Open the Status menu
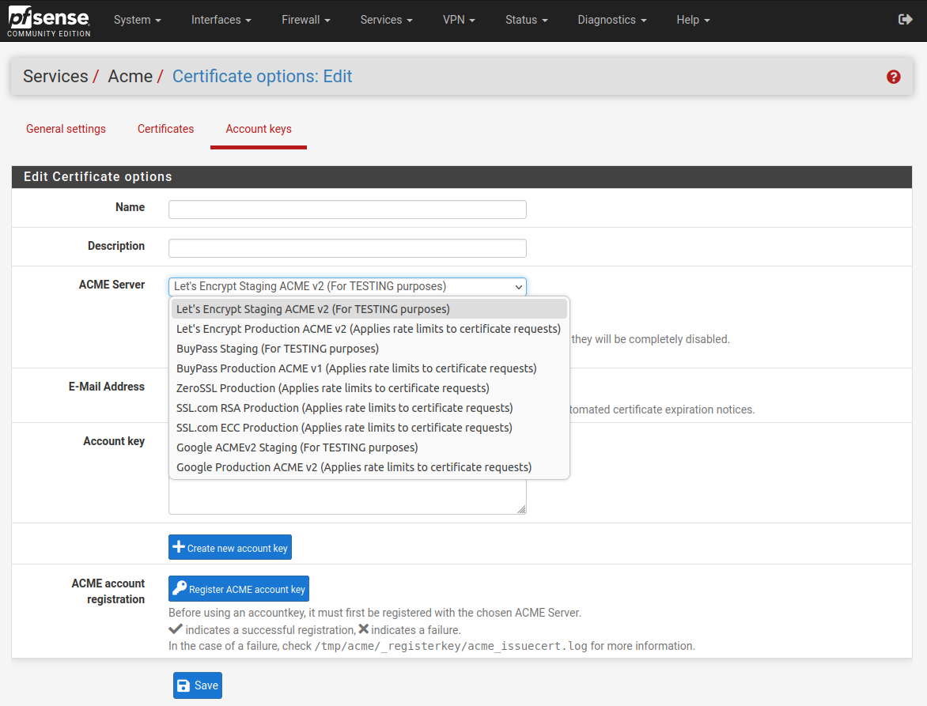This screenshot has width=927, height=706. point(526,20)
